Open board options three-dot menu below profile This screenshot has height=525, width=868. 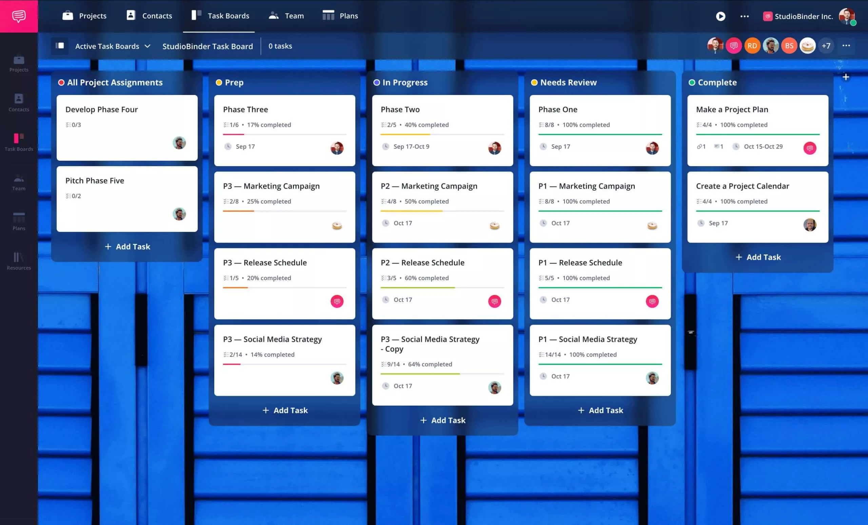[846, 46]
